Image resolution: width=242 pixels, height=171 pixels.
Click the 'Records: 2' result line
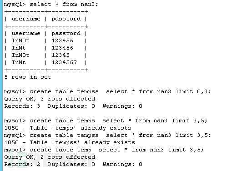coord(73,164)
